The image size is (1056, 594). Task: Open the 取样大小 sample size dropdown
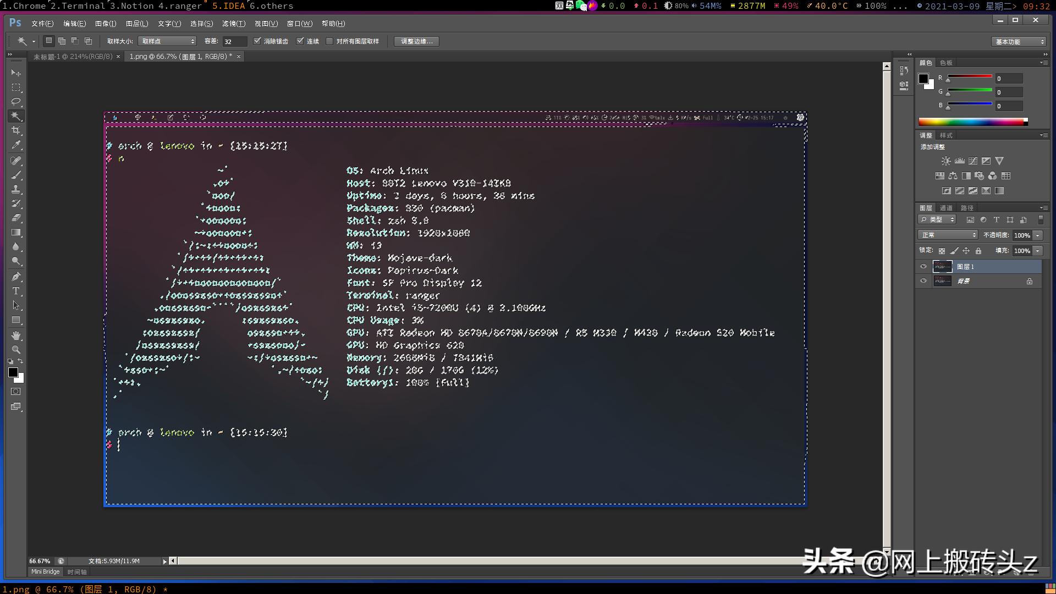click(x=167, y=41)
